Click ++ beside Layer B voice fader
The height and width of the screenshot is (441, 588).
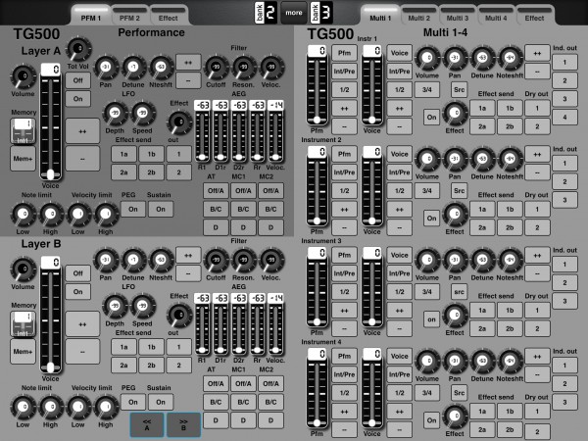click(82, 324)
